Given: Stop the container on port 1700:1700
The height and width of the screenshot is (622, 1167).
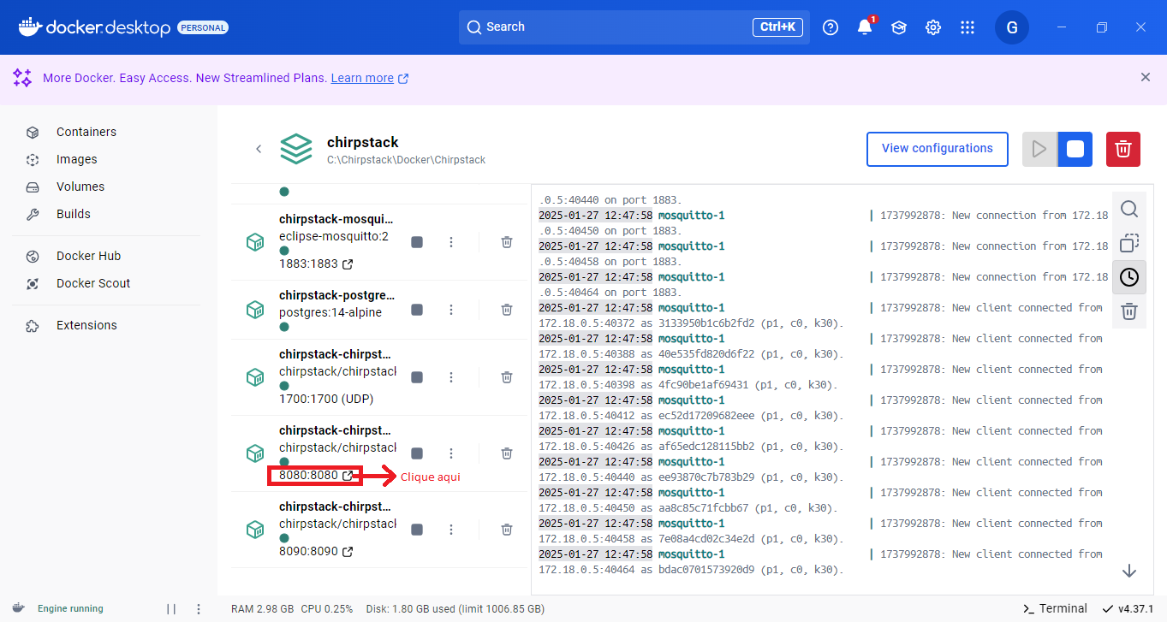Looking at the screenshot, I should (x=417, y=377).
